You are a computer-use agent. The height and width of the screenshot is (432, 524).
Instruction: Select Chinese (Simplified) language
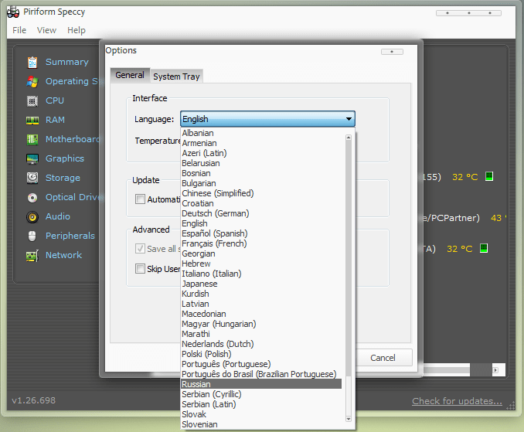point(261,193)
